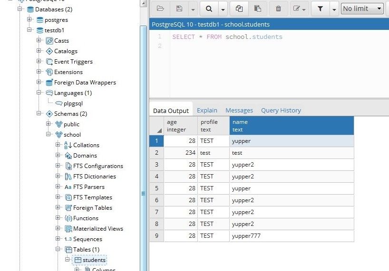Click the Materialized Views icon
This screenshot has height=271, width=389.
(x=68, y=228)
